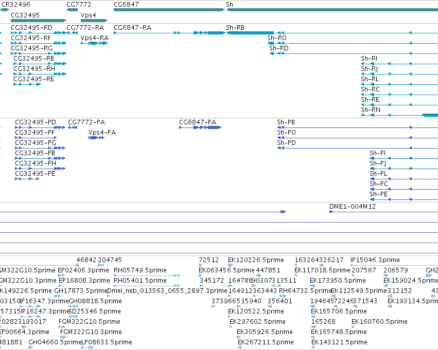Click the Sh-PD protein label
438x350 pixels.
point(286,143)
